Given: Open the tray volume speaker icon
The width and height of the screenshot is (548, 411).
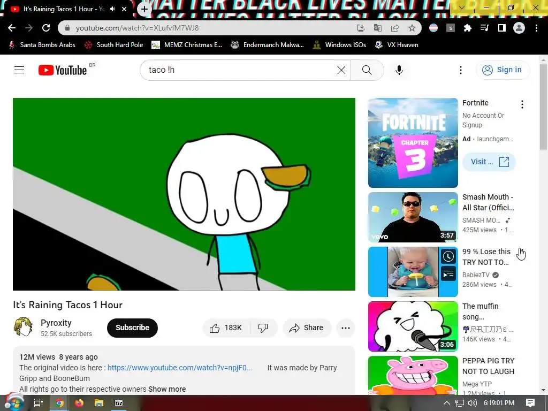Looking at the screenshot, I should [472, 403].
